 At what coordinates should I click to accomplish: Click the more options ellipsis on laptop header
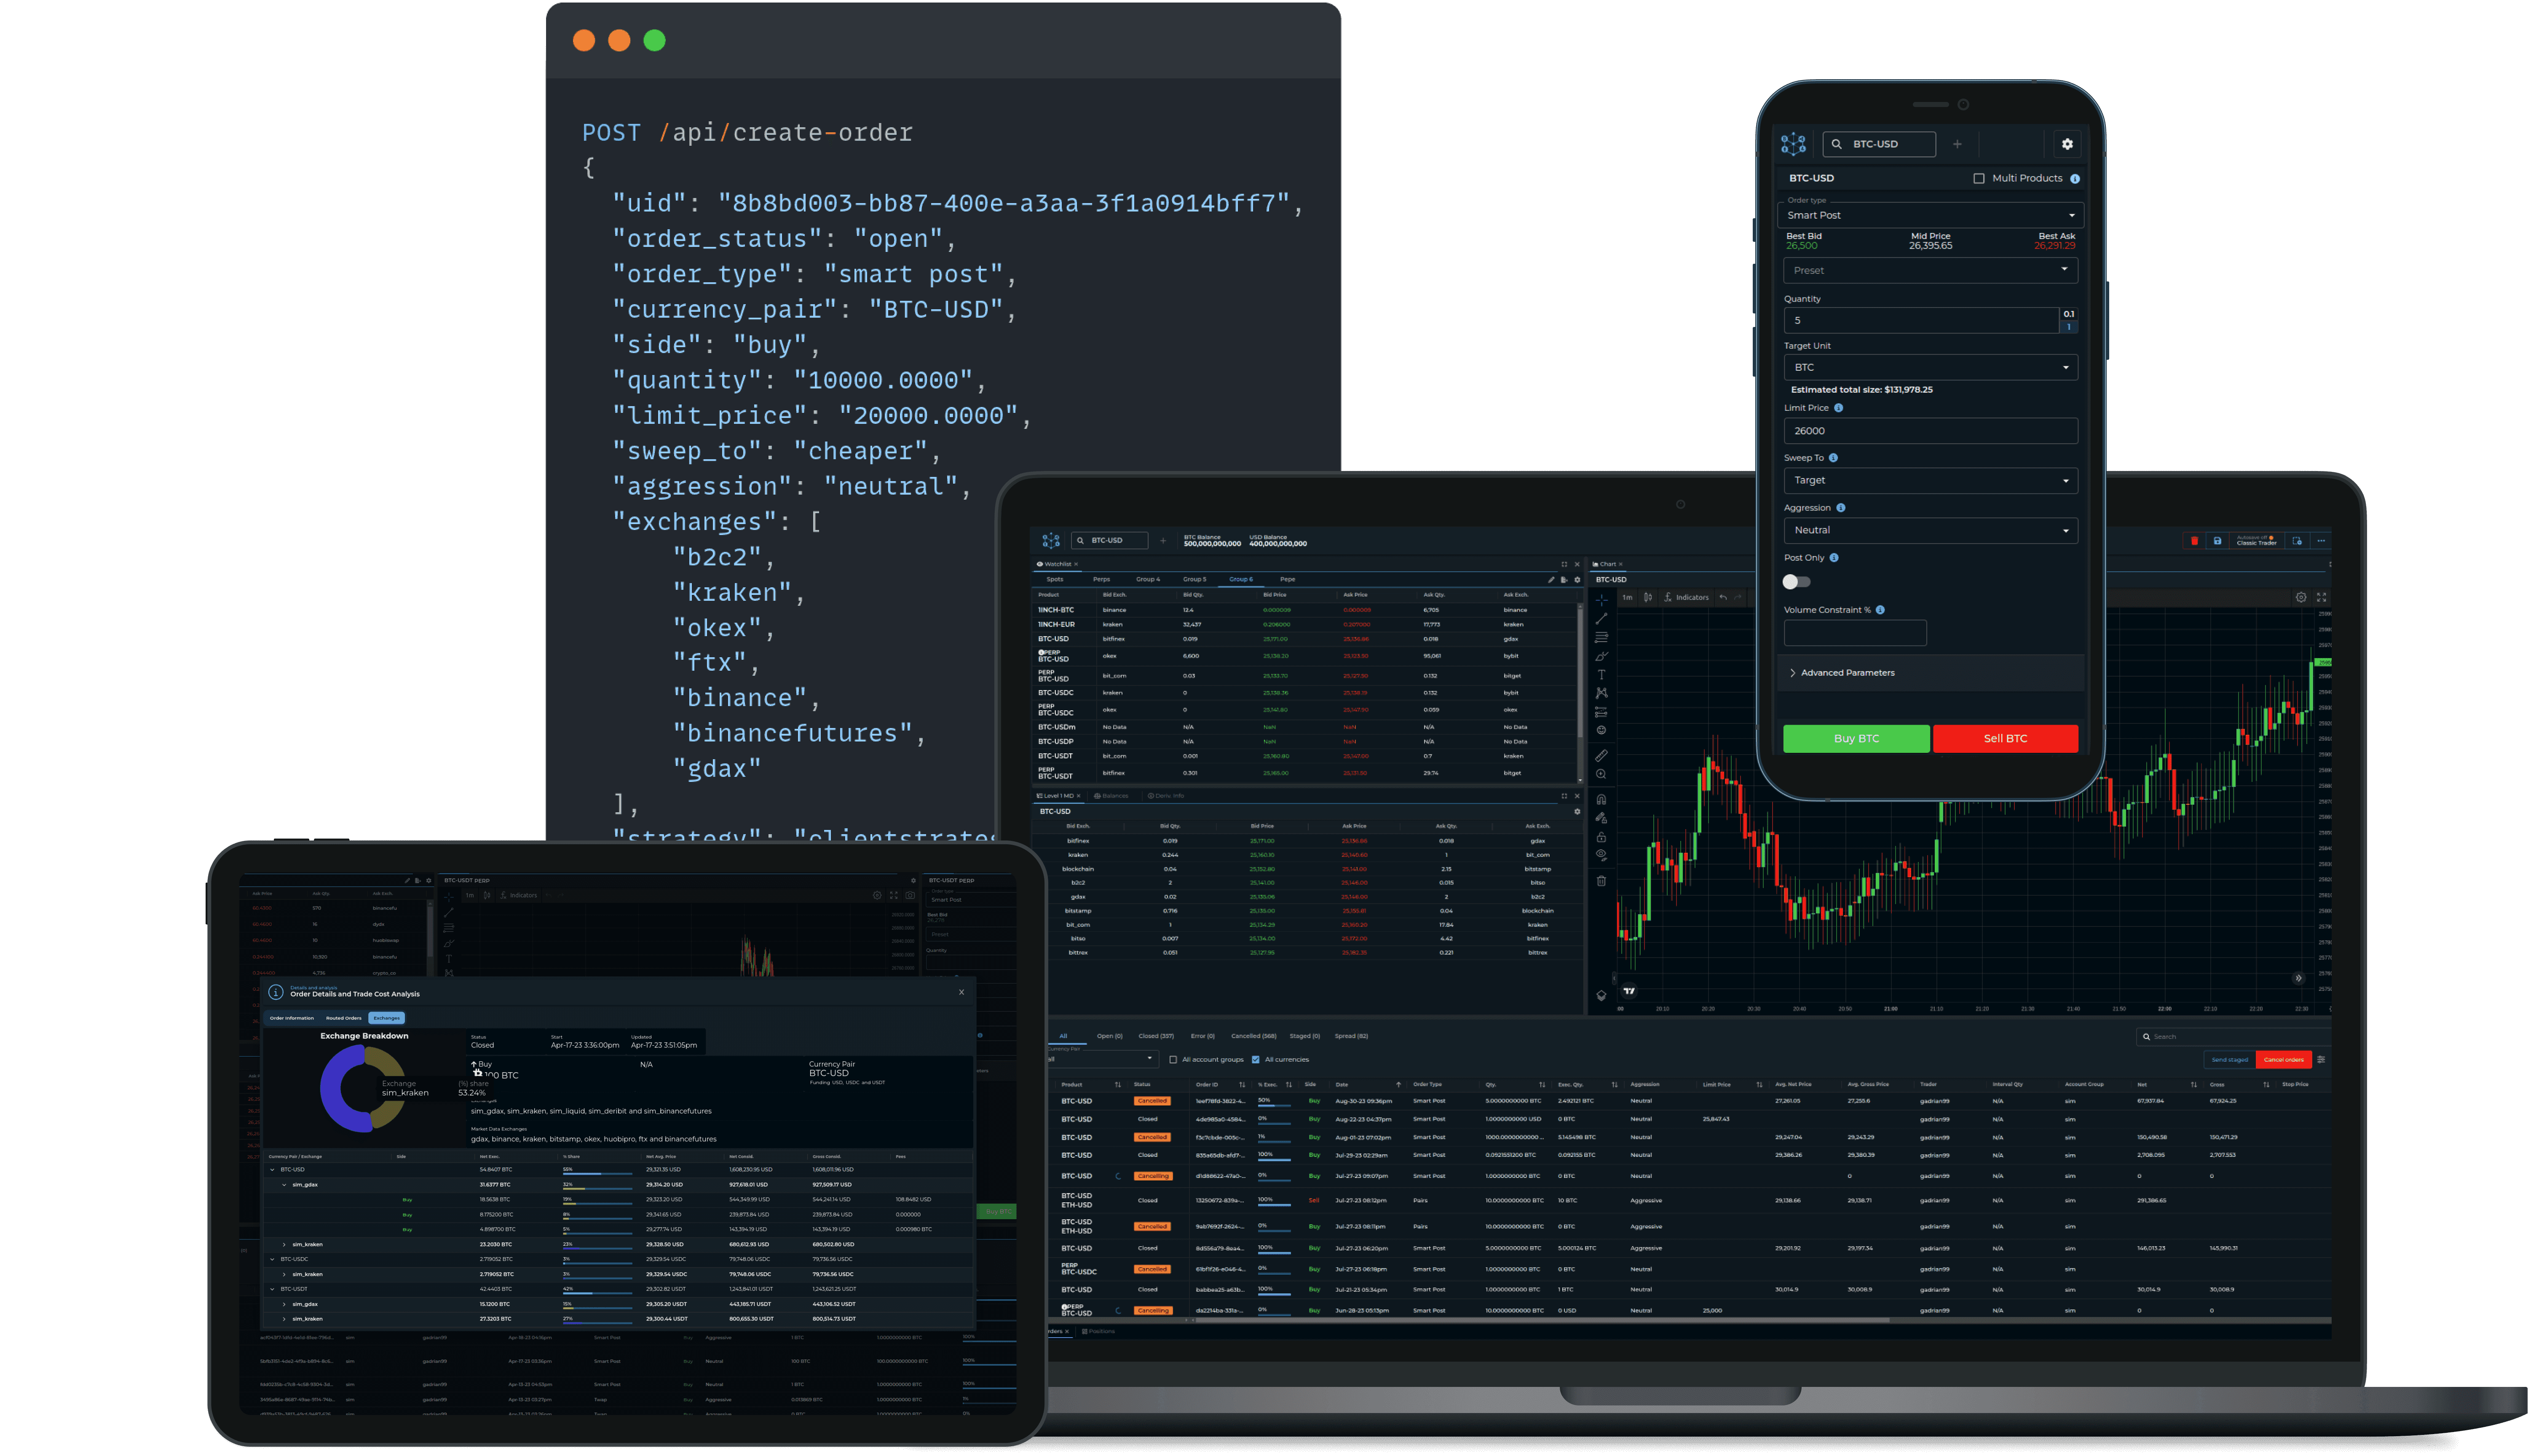coord(2321,541)
